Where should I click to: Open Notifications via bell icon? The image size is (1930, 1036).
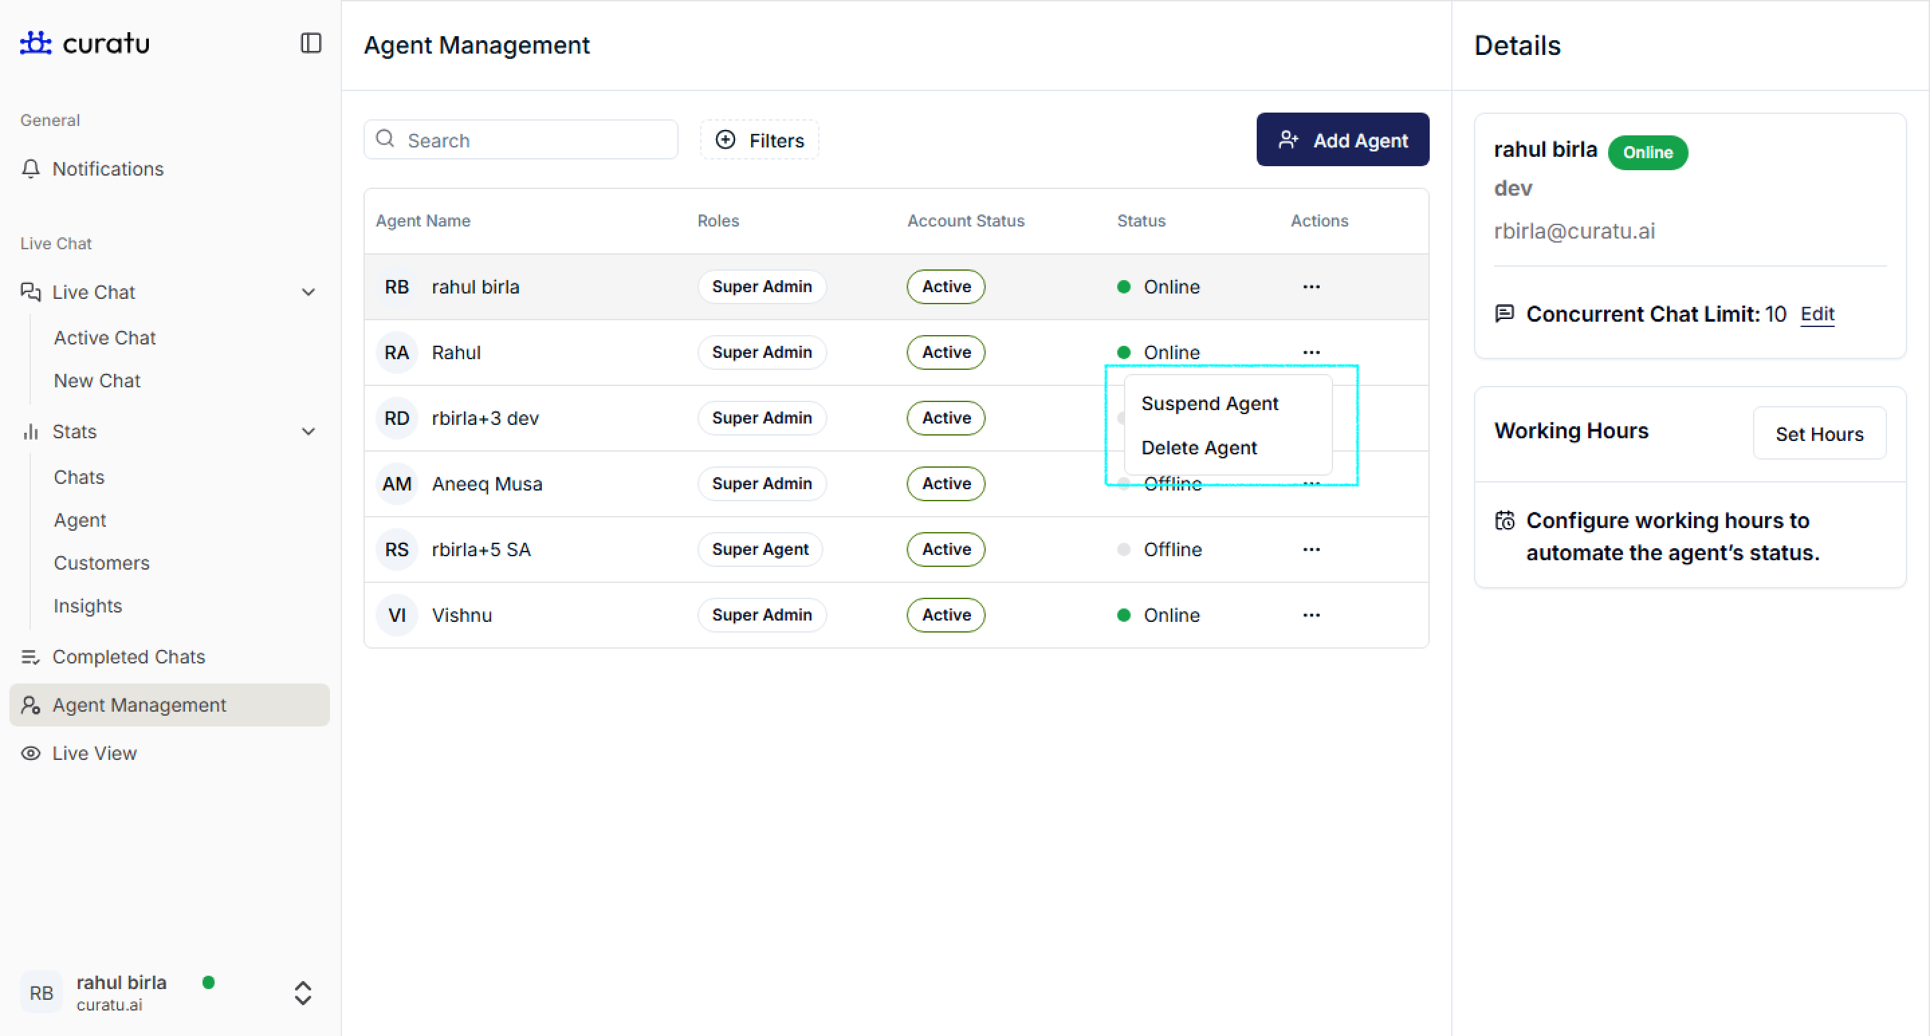(x=31, y=169)
